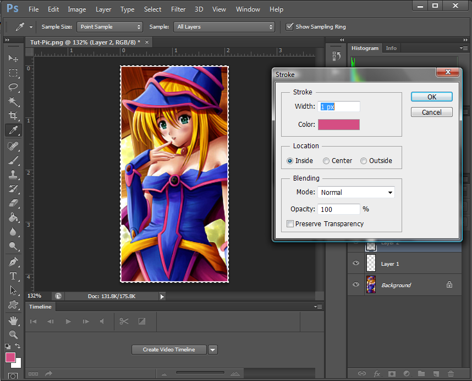Select the Lasso tool
The height and width of the screenshot is (381, 472).
tap(13, 87)
